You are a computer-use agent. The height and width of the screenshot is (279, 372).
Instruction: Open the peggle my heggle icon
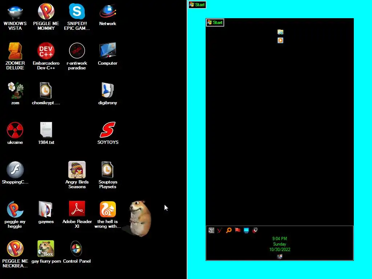pyautogui.click(x=15, y=215)
